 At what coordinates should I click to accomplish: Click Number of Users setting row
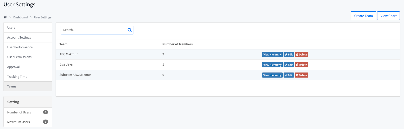tap(28, 112)
